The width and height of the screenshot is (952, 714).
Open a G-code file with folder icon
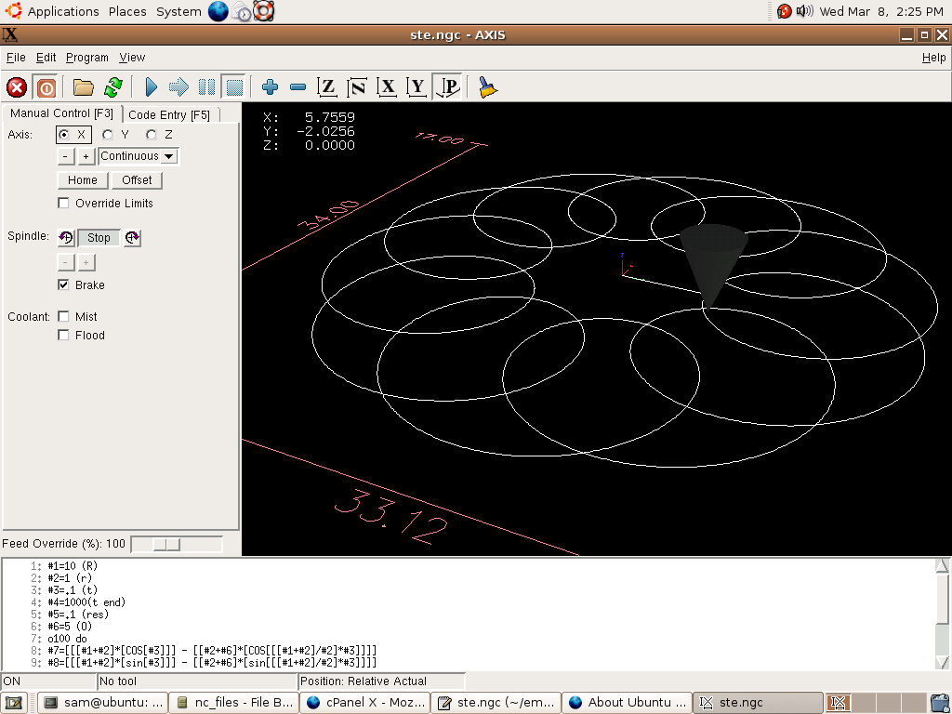click(x=83, y=87)
